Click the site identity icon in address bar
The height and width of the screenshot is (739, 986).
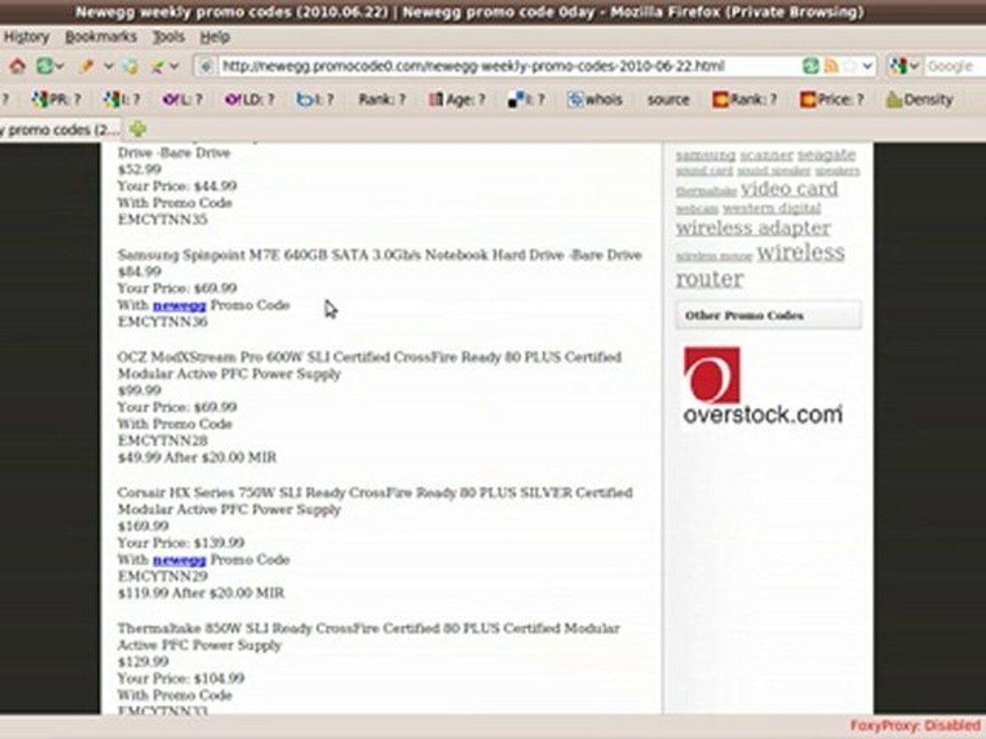[x=205, y=66]
